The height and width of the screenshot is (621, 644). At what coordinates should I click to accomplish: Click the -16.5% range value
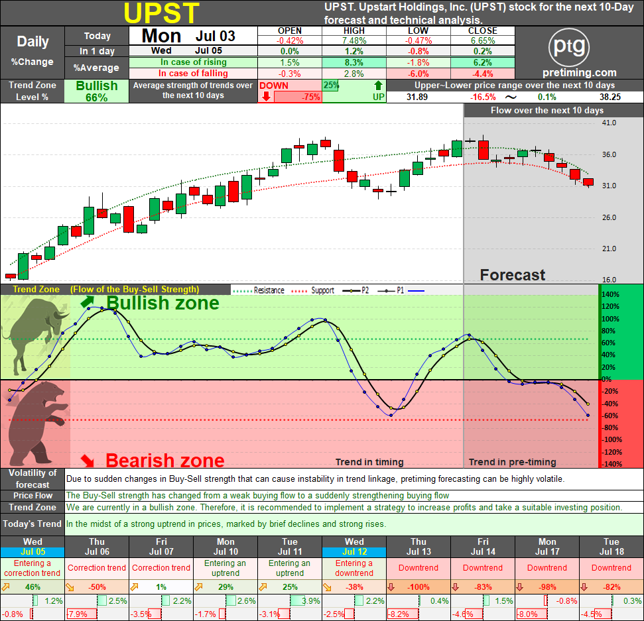pyautogui.click(x=483, y=97)
